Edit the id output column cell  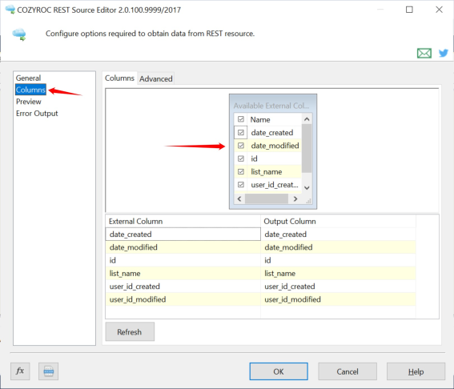tap(338, 260)
